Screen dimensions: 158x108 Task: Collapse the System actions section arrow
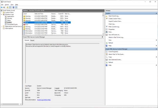[156, 13]
